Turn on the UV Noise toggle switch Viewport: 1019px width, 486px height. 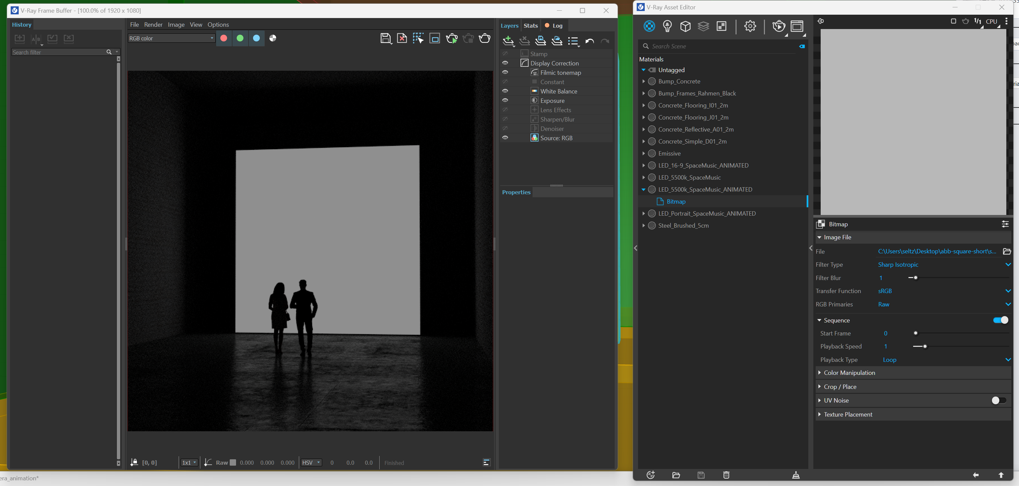point(999,401)
